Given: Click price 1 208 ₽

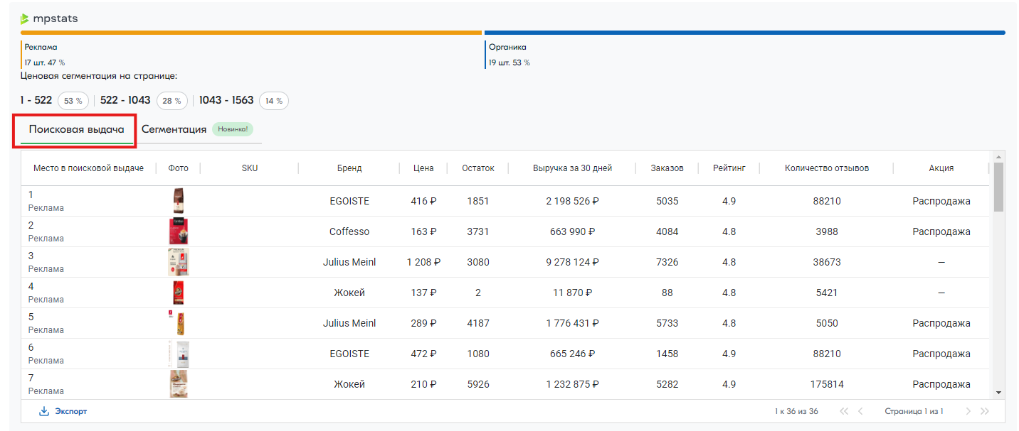Looking at the screenshot, I should [423, 262].
